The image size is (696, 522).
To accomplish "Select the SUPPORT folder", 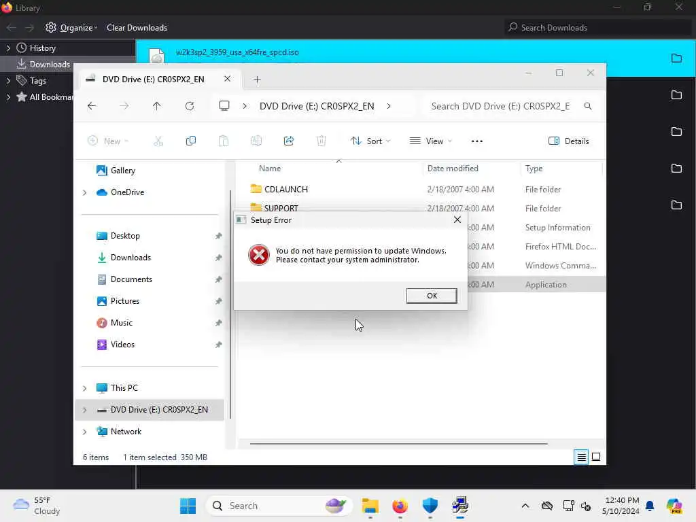I will coord(281,208).
